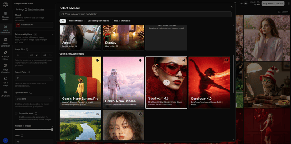Choose the Gemini Nano Banana model
Viewport: 291px width, 144px height.
123,83
